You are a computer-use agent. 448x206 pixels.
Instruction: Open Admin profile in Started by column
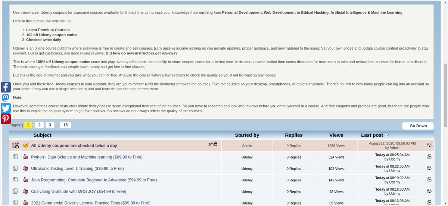[x=247, y=146]
